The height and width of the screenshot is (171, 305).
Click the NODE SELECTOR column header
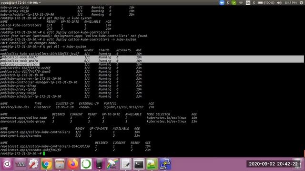pos(158,114)
